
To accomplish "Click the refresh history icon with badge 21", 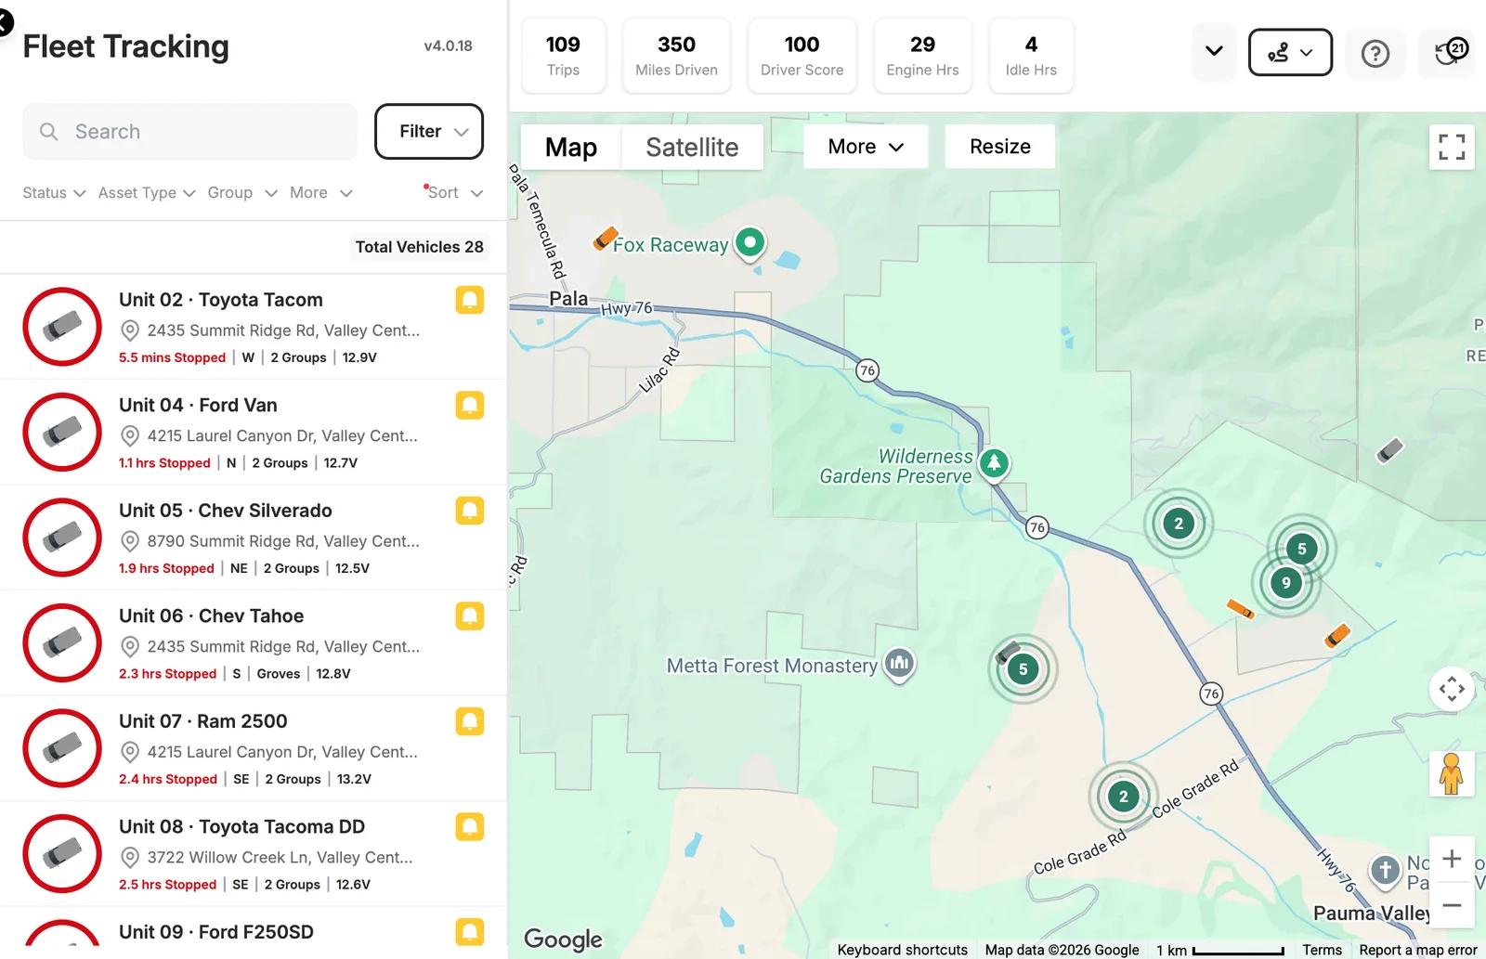I will 1449,52.
